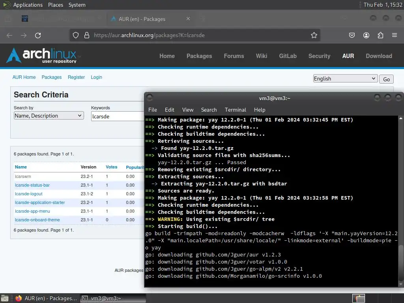Open the Download link
The image size is (404, 303).
pyautogui.click(x=379, y=56)
